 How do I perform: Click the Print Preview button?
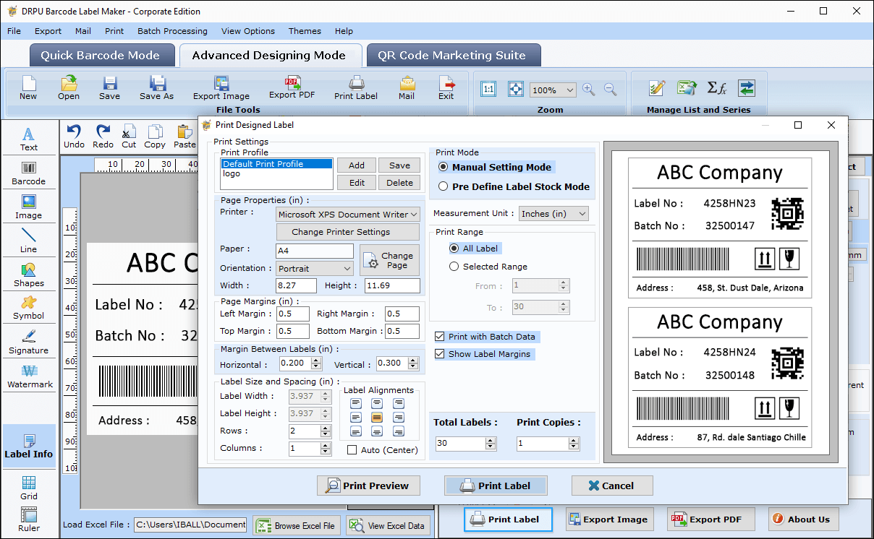368,486
